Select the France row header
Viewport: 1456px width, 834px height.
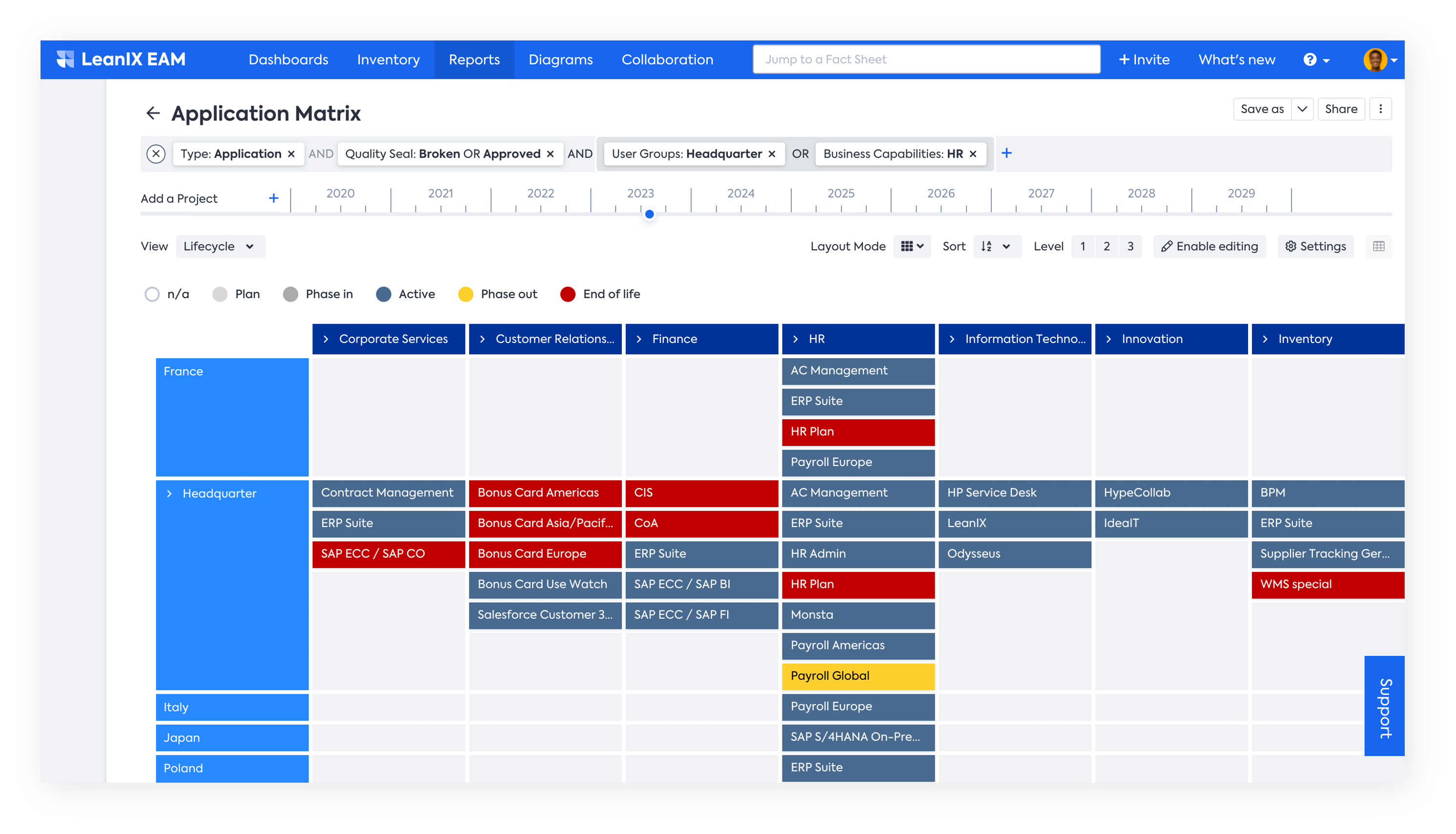pos(232,417)
